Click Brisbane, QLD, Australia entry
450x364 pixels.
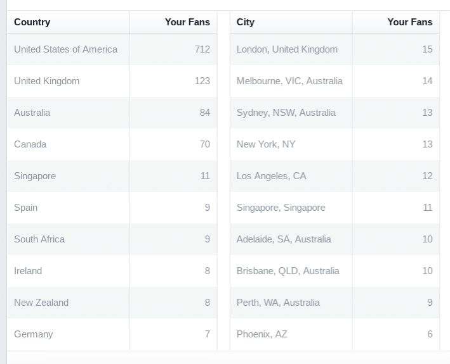288,271
